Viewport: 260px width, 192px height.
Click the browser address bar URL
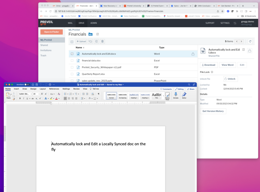click(x=111, y=11)
